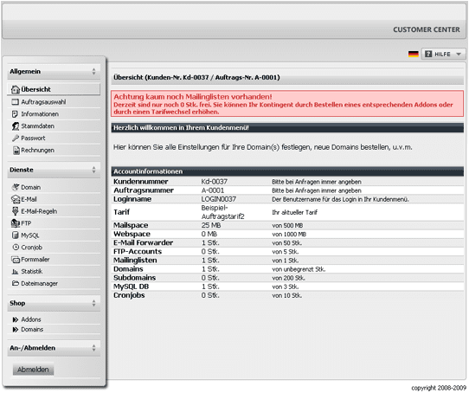Viewport: 469px width, 393px height.
Task: Click the red Mailinglisten warning box
Action: pyautogui.click(x=287, y=104)
